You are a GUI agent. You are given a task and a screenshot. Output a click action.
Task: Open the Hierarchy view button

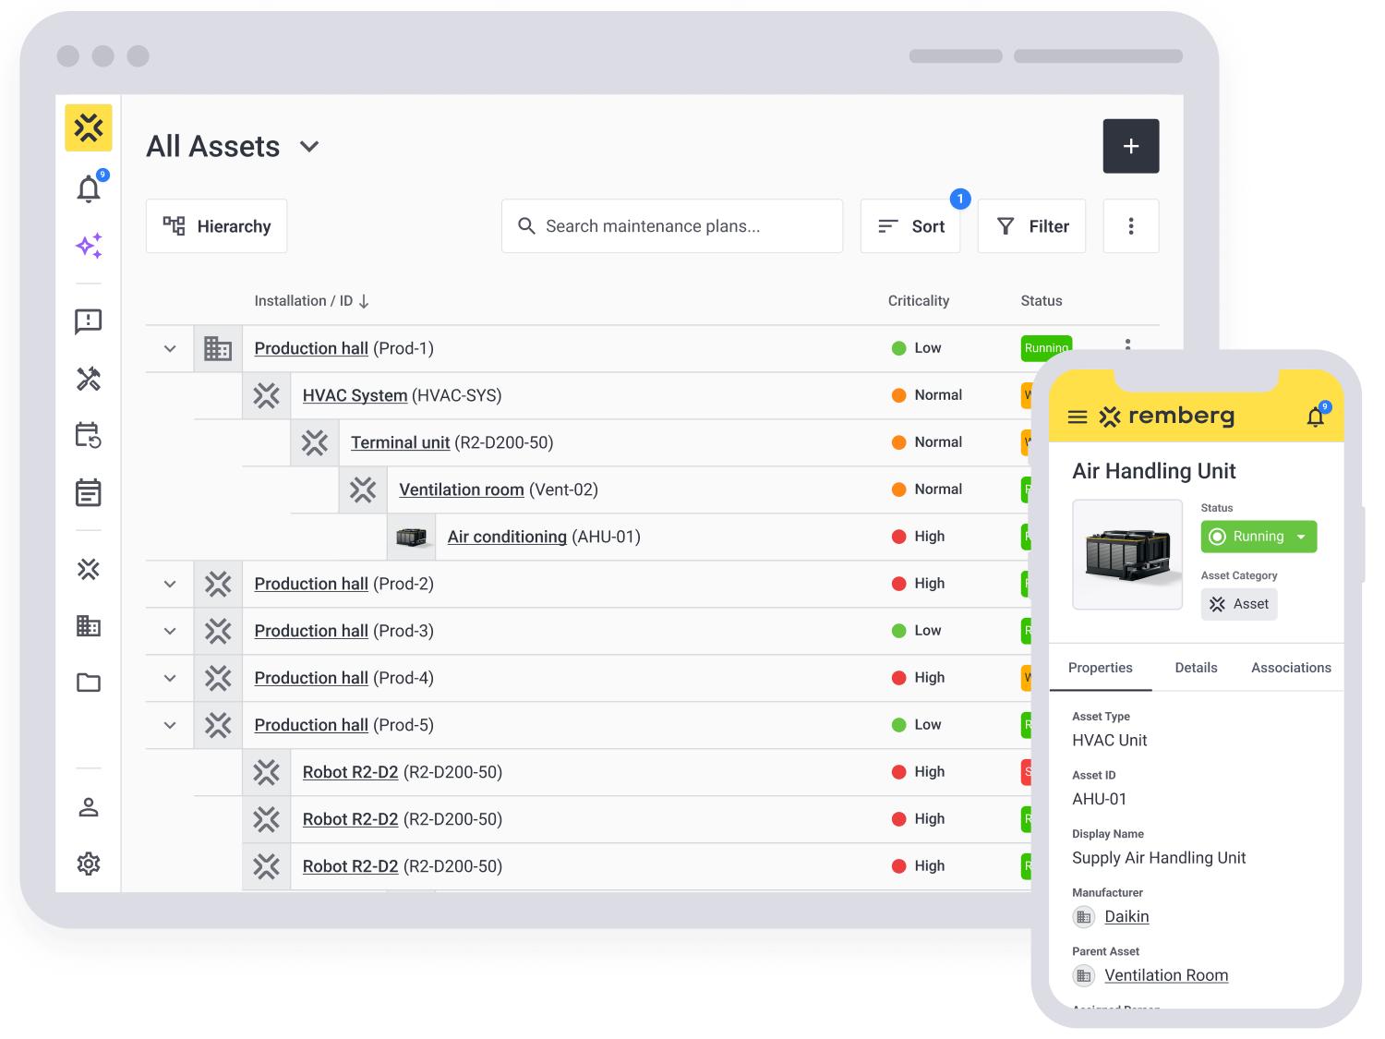click(x=217, y=226)
